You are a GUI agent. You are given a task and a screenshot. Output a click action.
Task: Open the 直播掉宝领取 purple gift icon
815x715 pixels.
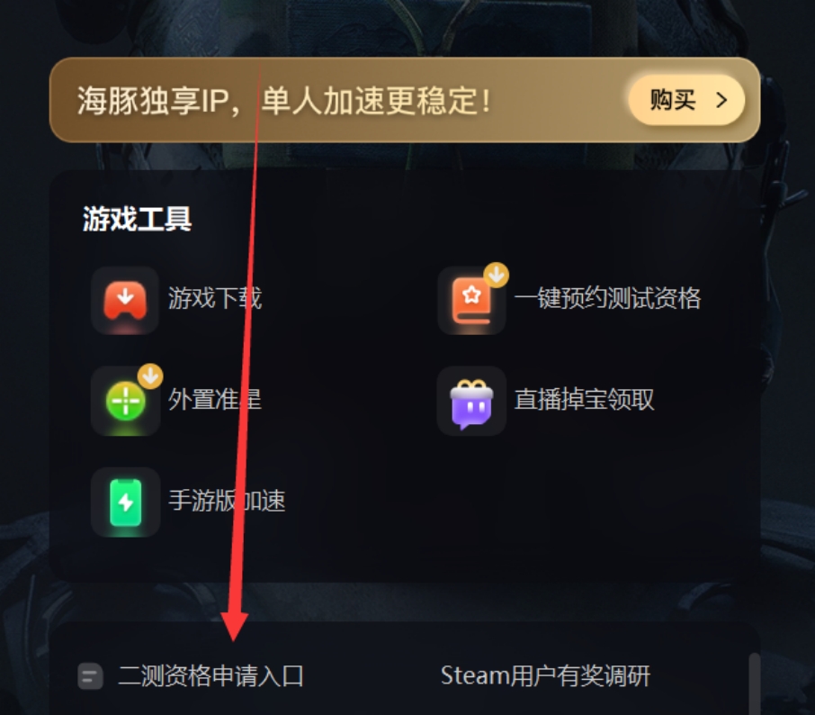click(x=471, y=402)
